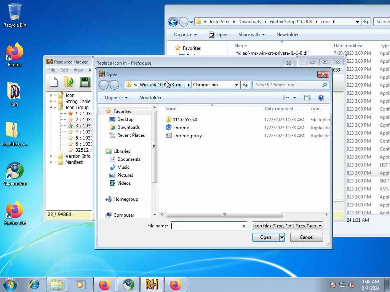
Task: Select Recent Places in navigation pane
Action: [x=131, y=135]
